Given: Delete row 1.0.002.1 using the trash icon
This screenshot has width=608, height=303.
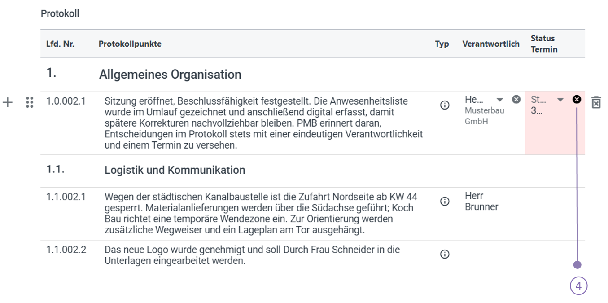Looking at the screenshot, I should click(595, 102).
